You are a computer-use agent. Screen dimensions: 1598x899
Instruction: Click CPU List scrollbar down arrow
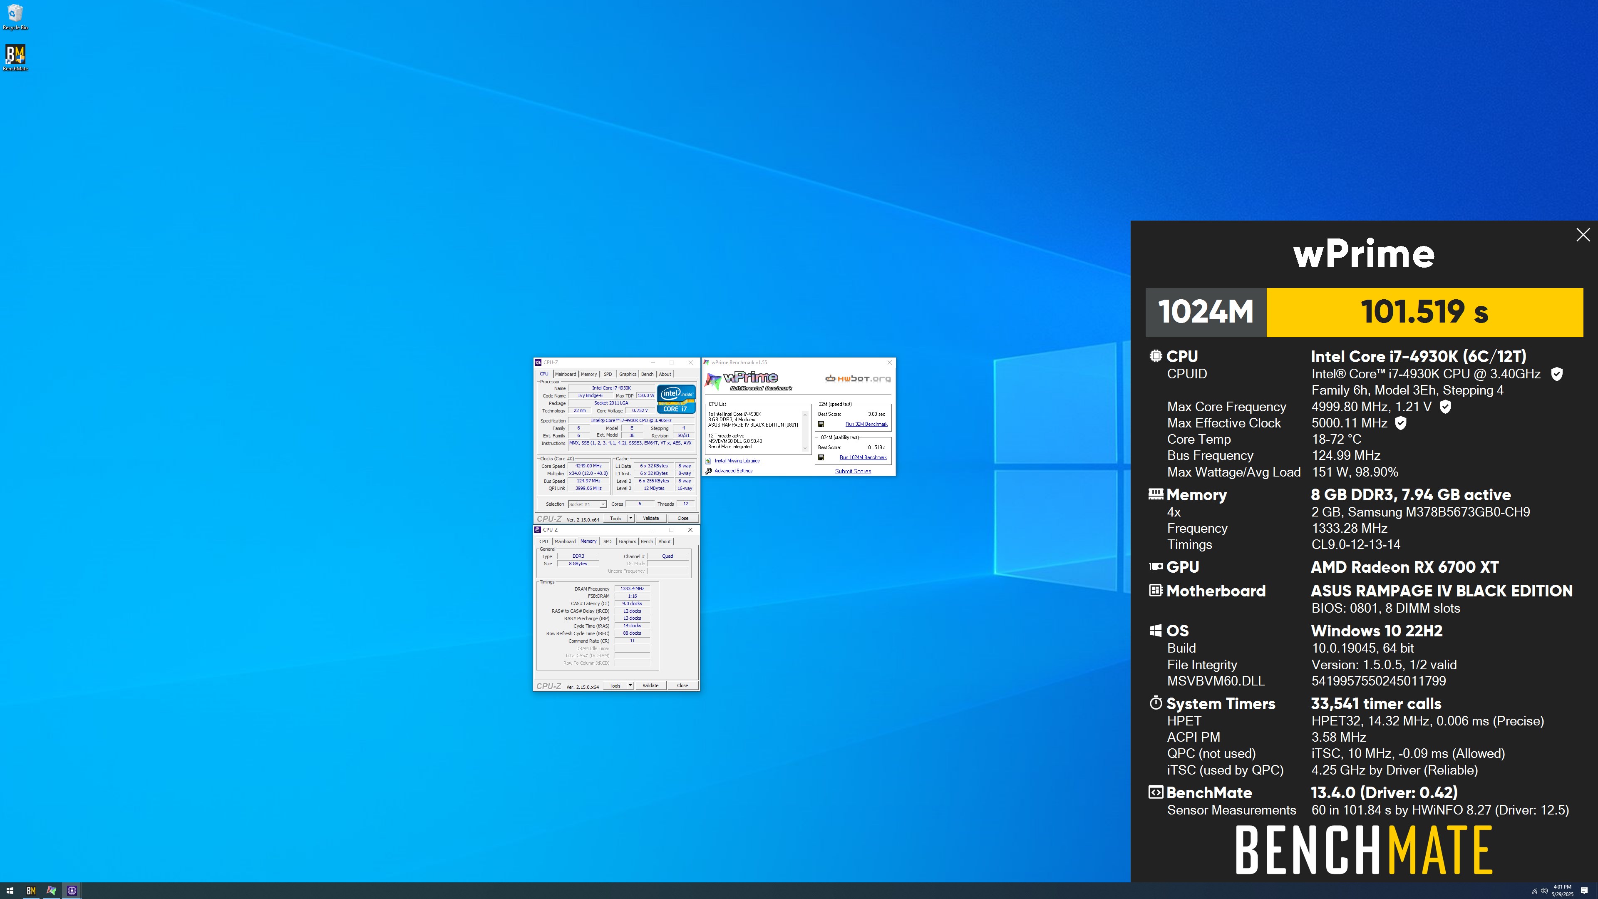805,448
